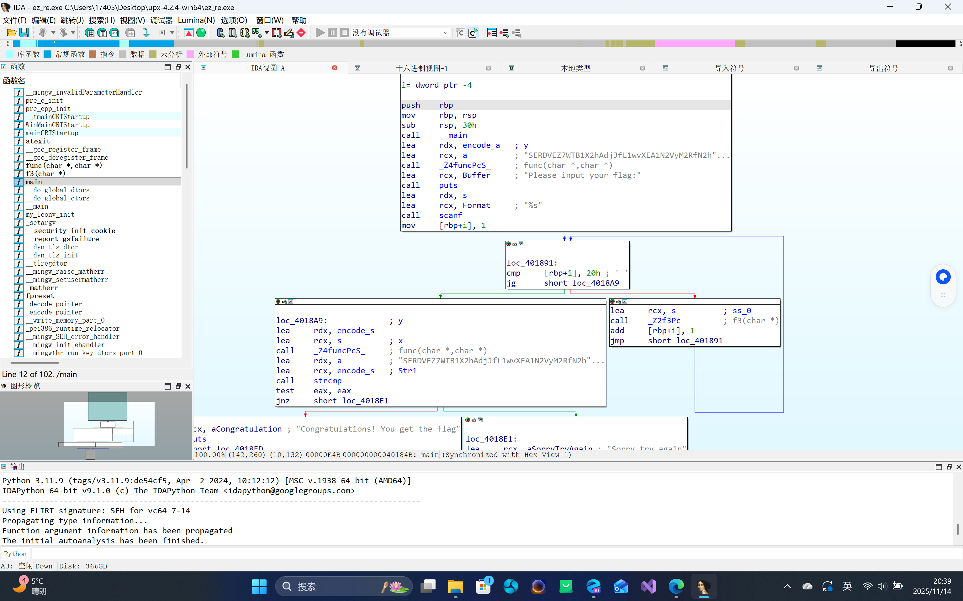The image size is (963, 601).
Task: Open Visual Studio from the taskbar
Action: 648,586
